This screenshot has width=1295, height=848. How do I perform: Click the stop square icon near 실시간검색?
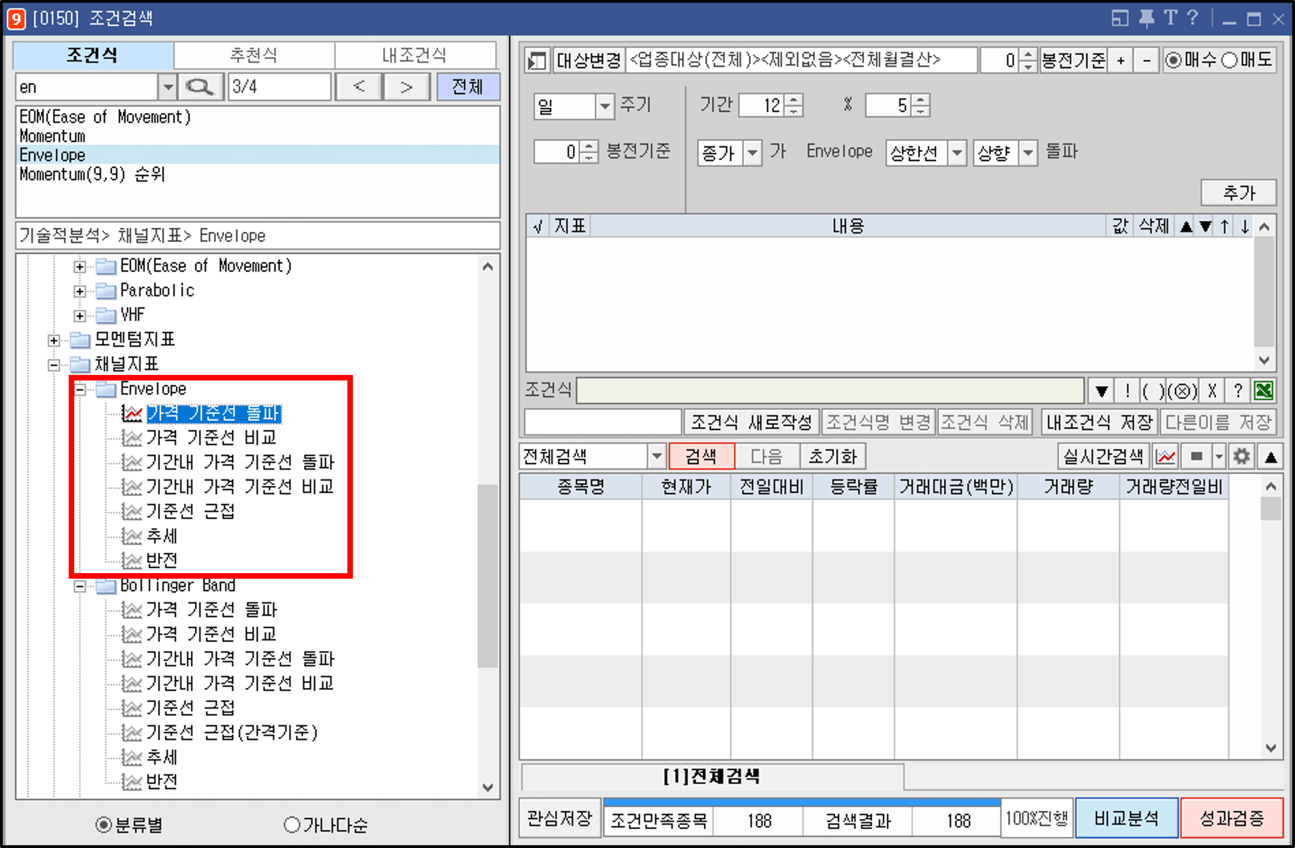pos(1196,456)
